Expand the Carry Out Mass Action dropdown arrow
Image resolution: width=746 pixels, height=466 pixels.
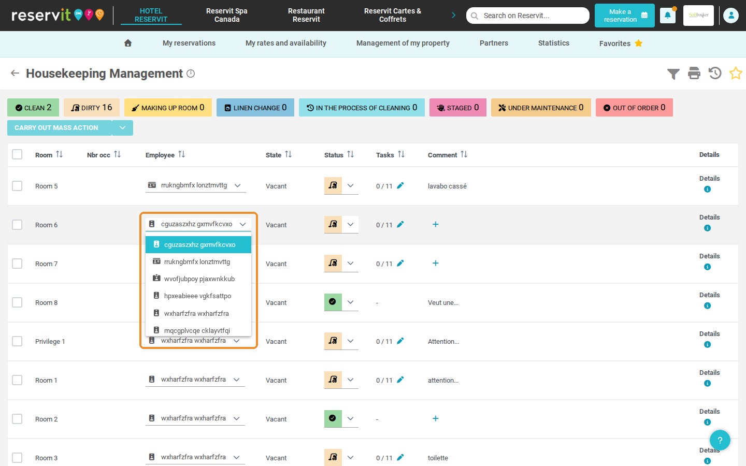[123, 128]
